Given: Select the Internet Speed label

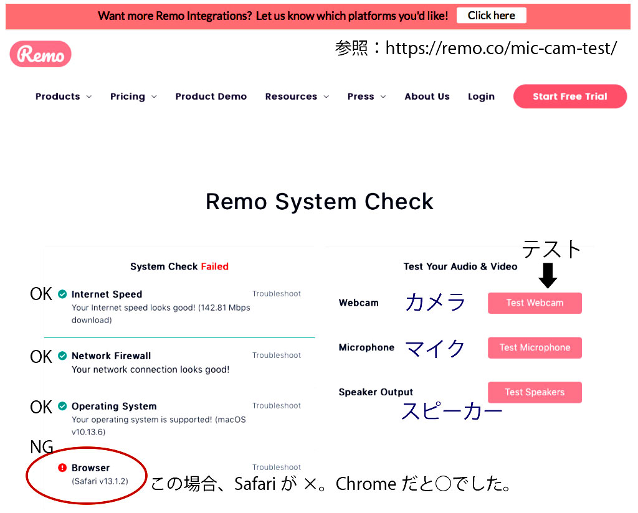Looking at the screenshot, I should click(x=107, y=294).
